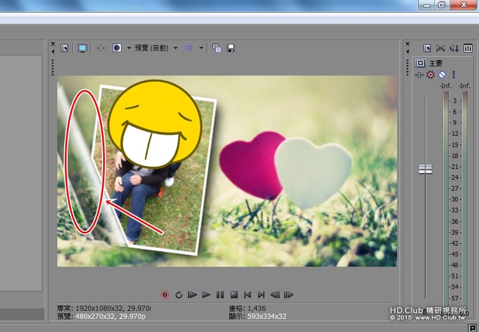Click the video preview image

point(227,171)
